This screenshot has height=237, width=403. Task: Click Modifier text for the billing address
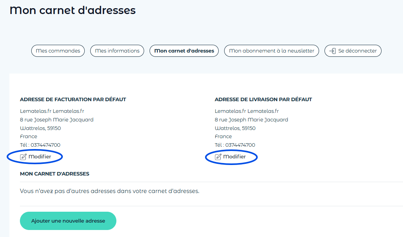pos(40,157)
